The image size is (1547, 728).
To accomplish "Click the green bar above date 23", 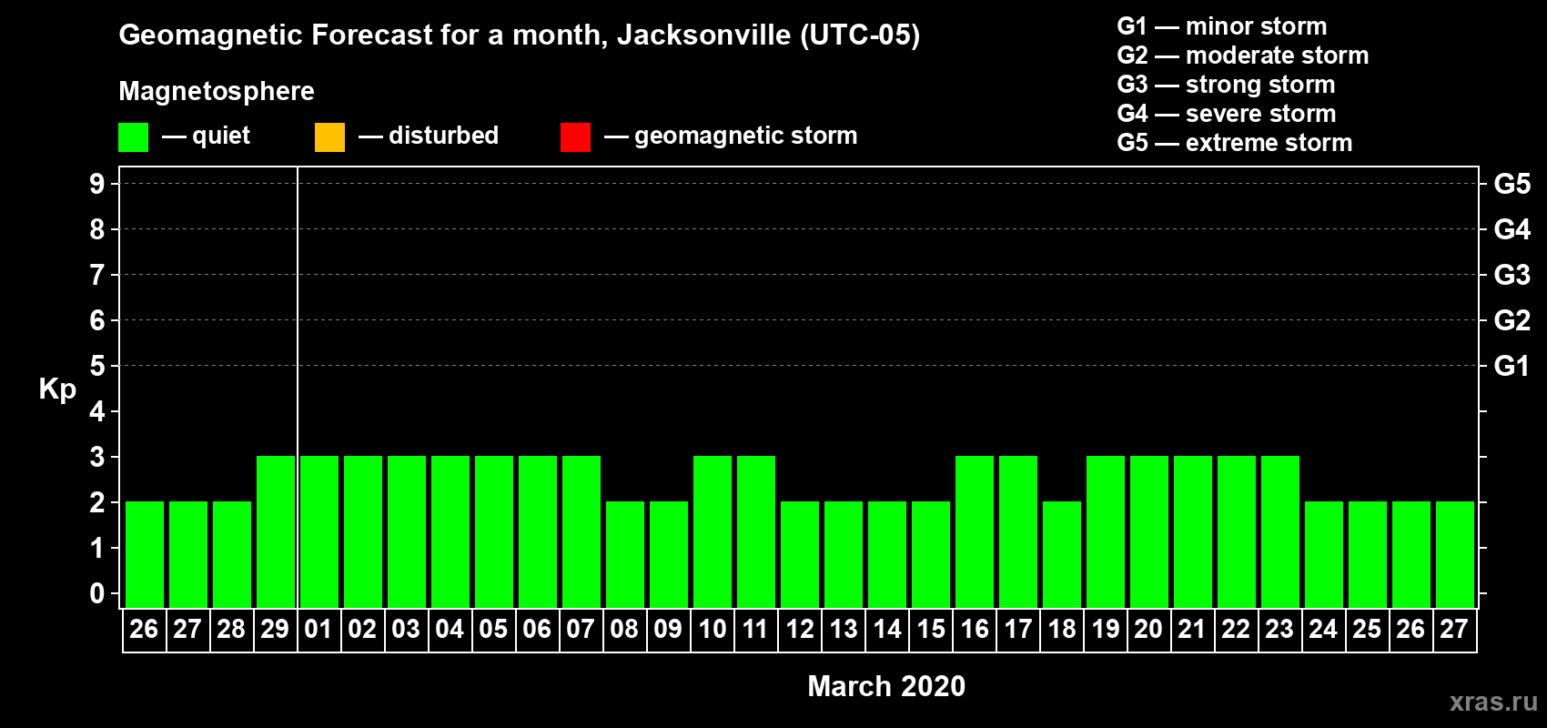I will tap(1280, 531).
